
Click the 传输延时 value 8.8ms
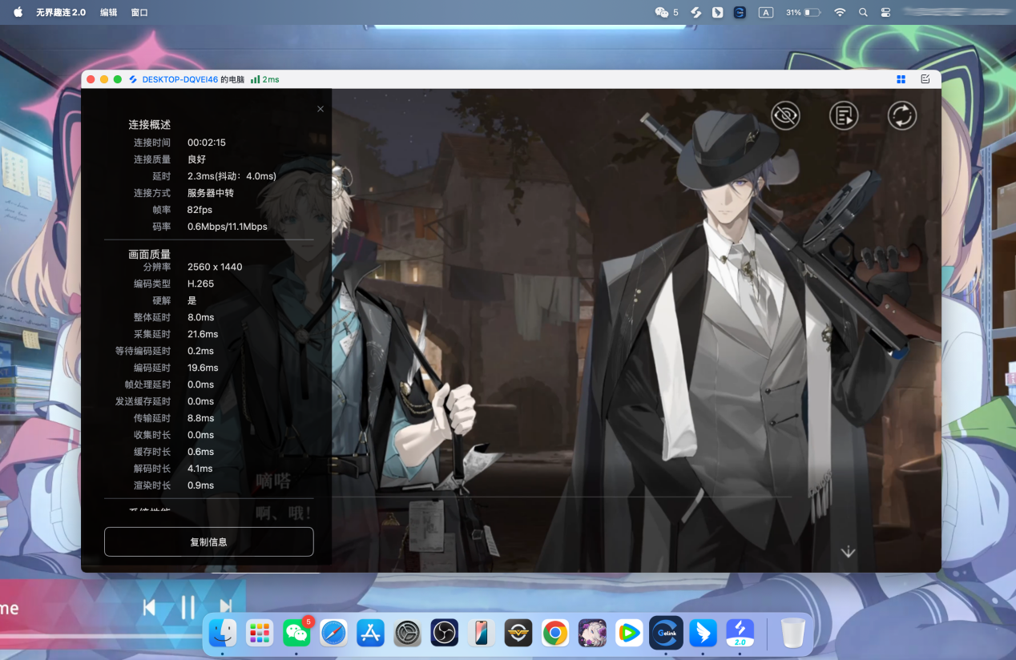[201, 418]
